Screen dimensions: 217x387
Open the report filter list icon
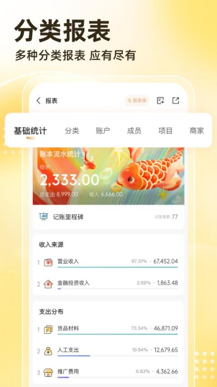160,101
